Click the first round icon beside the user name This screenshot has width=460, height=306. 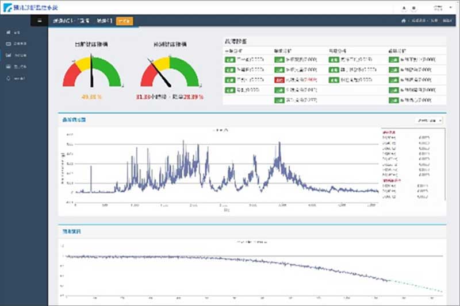[404, 8]
